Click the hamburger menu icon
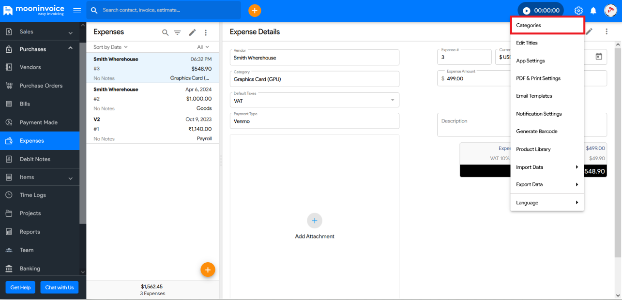The image size is (622, 300). (x=77, y=11)
